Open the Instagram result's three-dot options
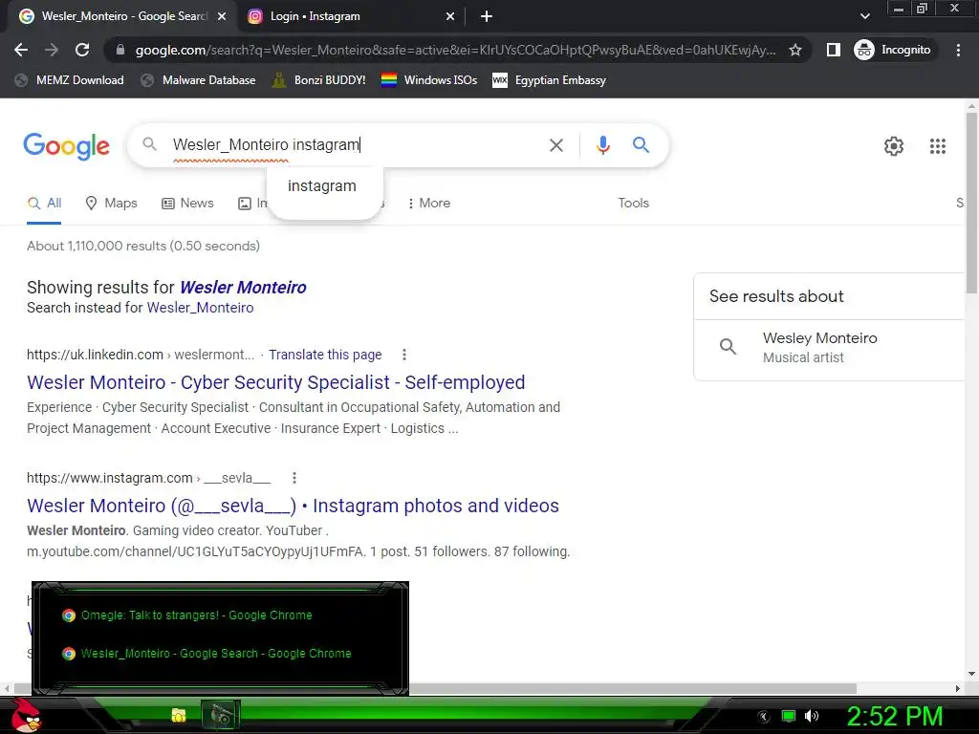979x734 pixels. coord(294,478)
